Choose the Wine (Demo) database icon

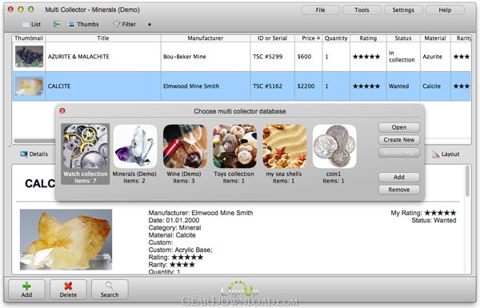185,146
